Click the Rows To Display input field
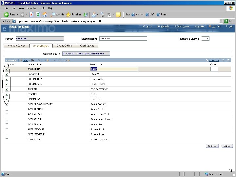 pyautogui.click(x=205, y=39)
